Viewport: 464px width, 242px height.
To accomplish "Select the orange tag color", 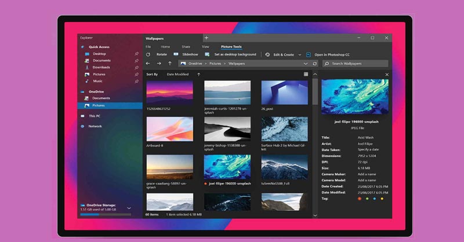I will point(360,199).
